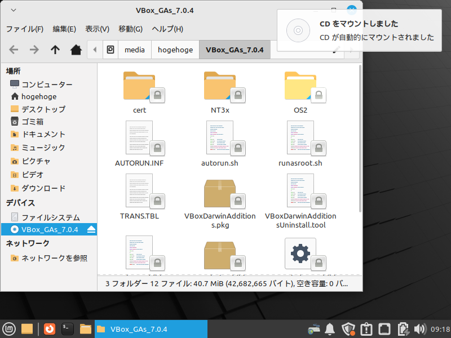The image size is (451, 338).
Task: Click VBox_GAs_7.0.4 path bar segment
Action: pyautogui.click(x=235, y=50)
